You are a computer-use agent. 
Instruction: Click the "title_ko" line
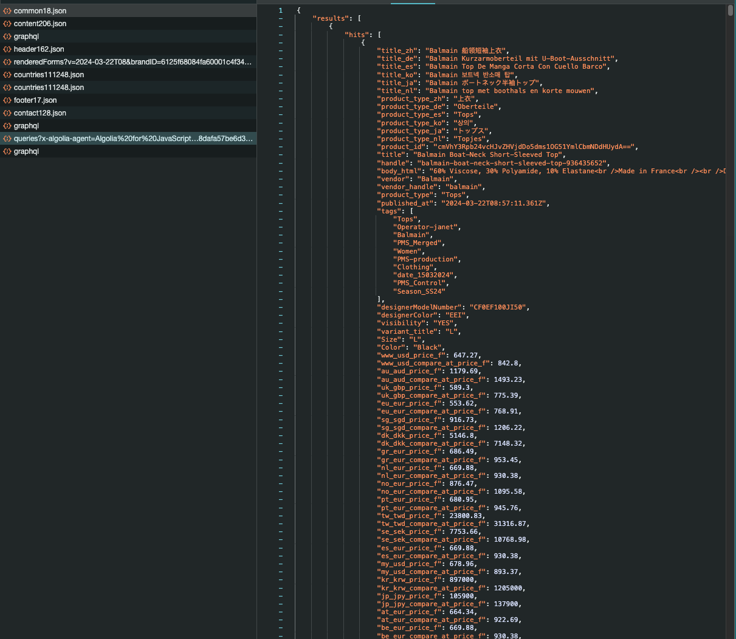coord(447,75)
